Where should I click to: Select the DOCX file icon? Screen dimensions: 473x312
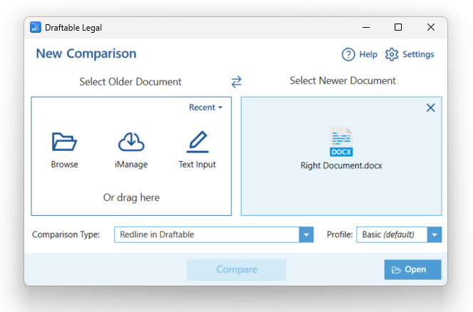click(341, 142)
